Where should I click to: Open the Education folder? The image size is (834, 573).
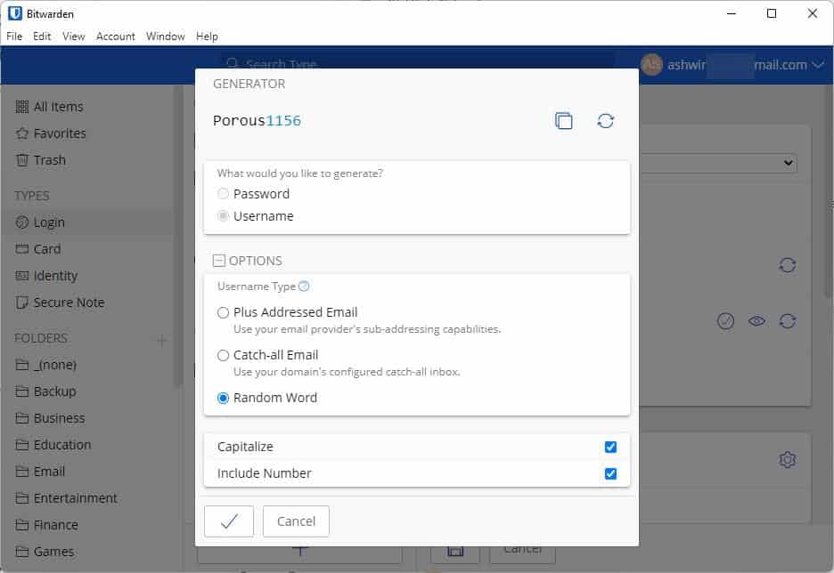pos(62,445)
